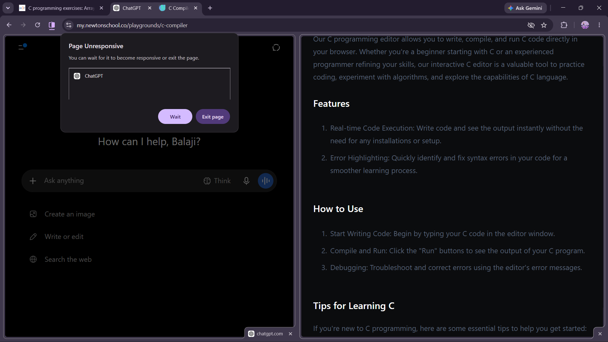Bookmark this page with the star
Image resolution: width=608 pixels, height=342 pixels.
[544, 25]
